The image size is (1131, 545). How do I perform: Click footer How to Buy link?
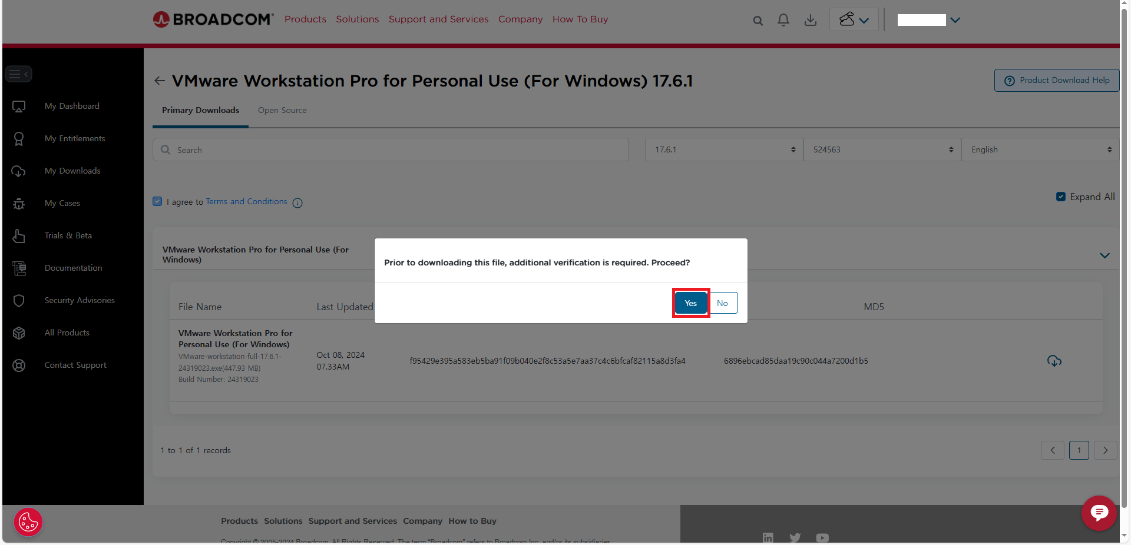point(472,521)
